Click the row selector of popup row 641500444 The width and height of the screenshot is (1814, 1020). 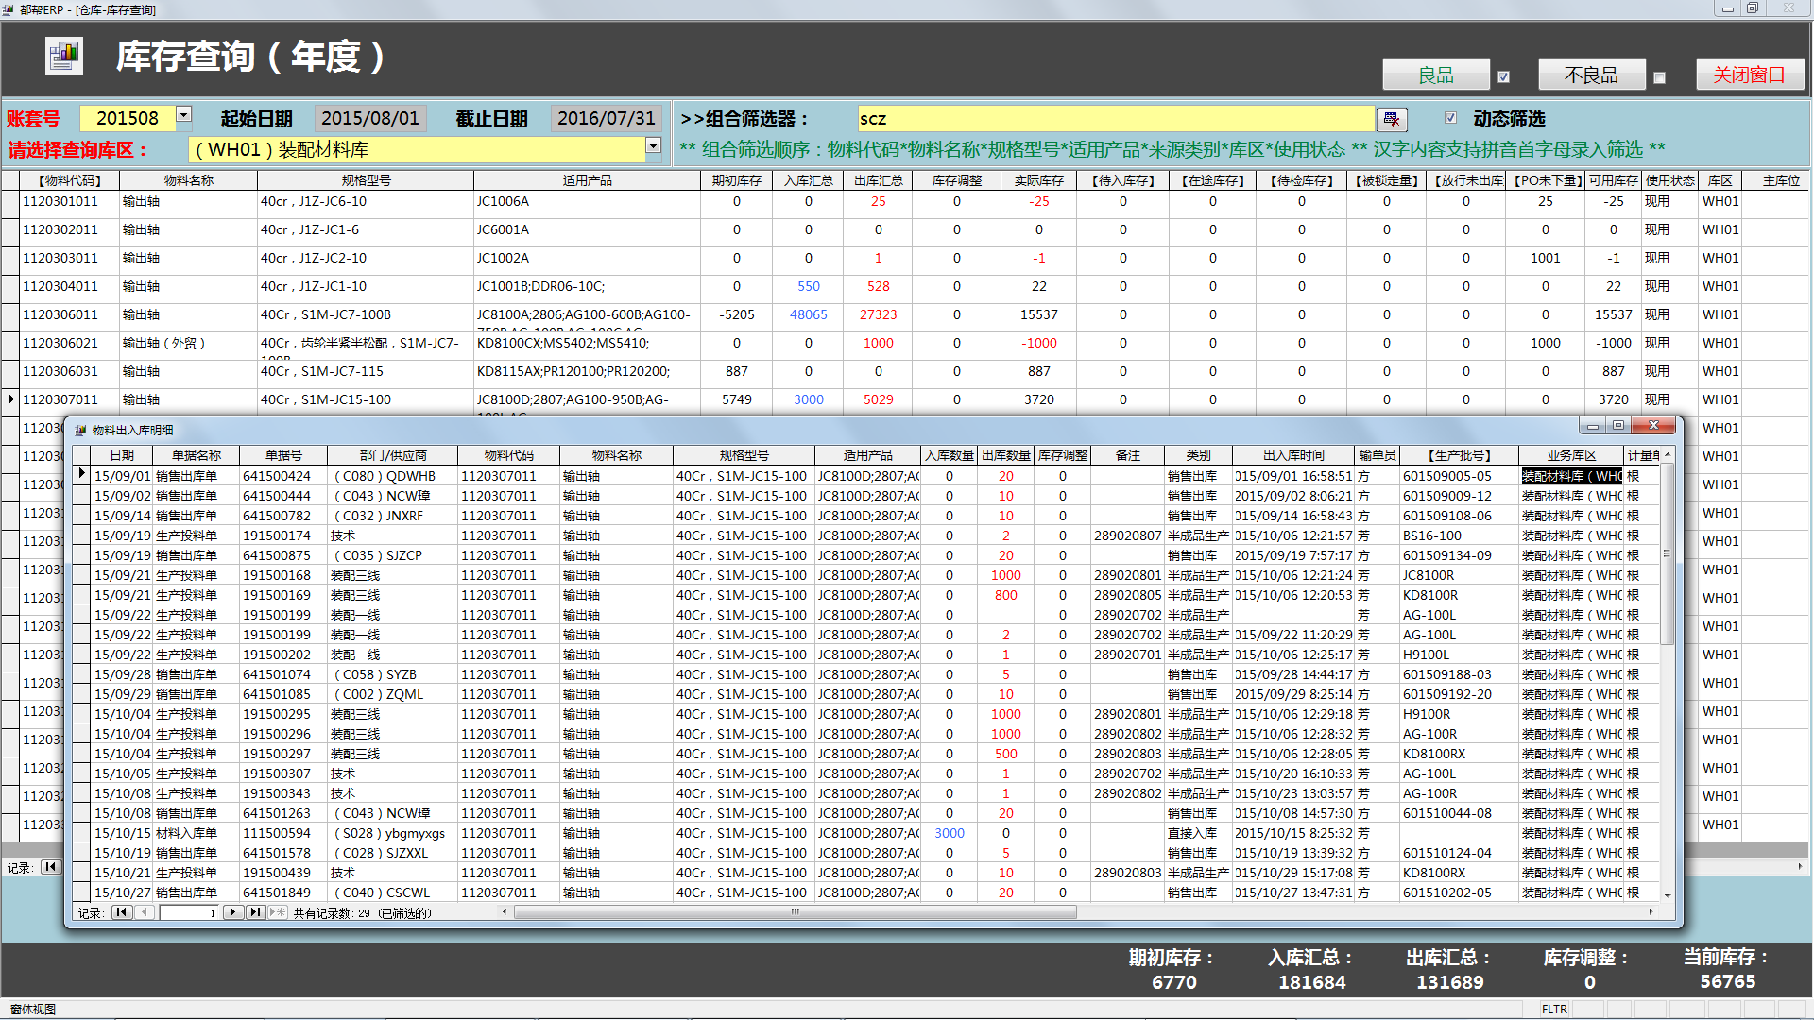point(81,496)
